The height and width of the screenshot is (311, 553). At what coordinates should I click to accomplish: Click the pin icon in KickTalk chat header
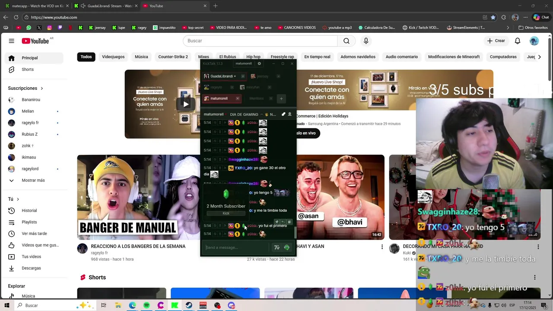click(283, 114)
